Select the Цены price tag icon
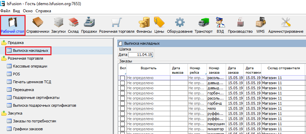This screenshot has height=134, width=306. pyautogui.click(x=159, y=22)
